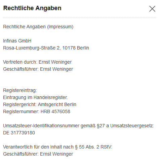Click the Vertreten durch label
This screenshot has height=162, width=158.
click(20, 62)
